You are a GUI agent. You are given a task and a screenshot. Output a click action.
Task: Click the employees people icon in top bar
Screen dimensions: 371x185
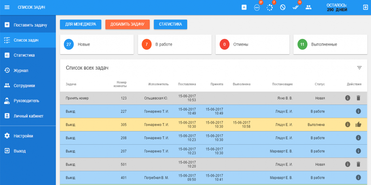coord(309,7)
